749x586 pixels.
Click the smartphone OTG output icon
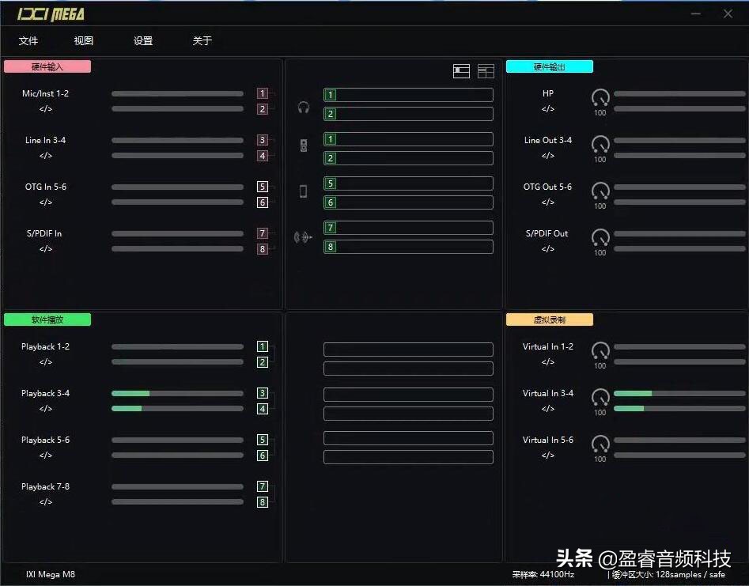click(303, 191)
